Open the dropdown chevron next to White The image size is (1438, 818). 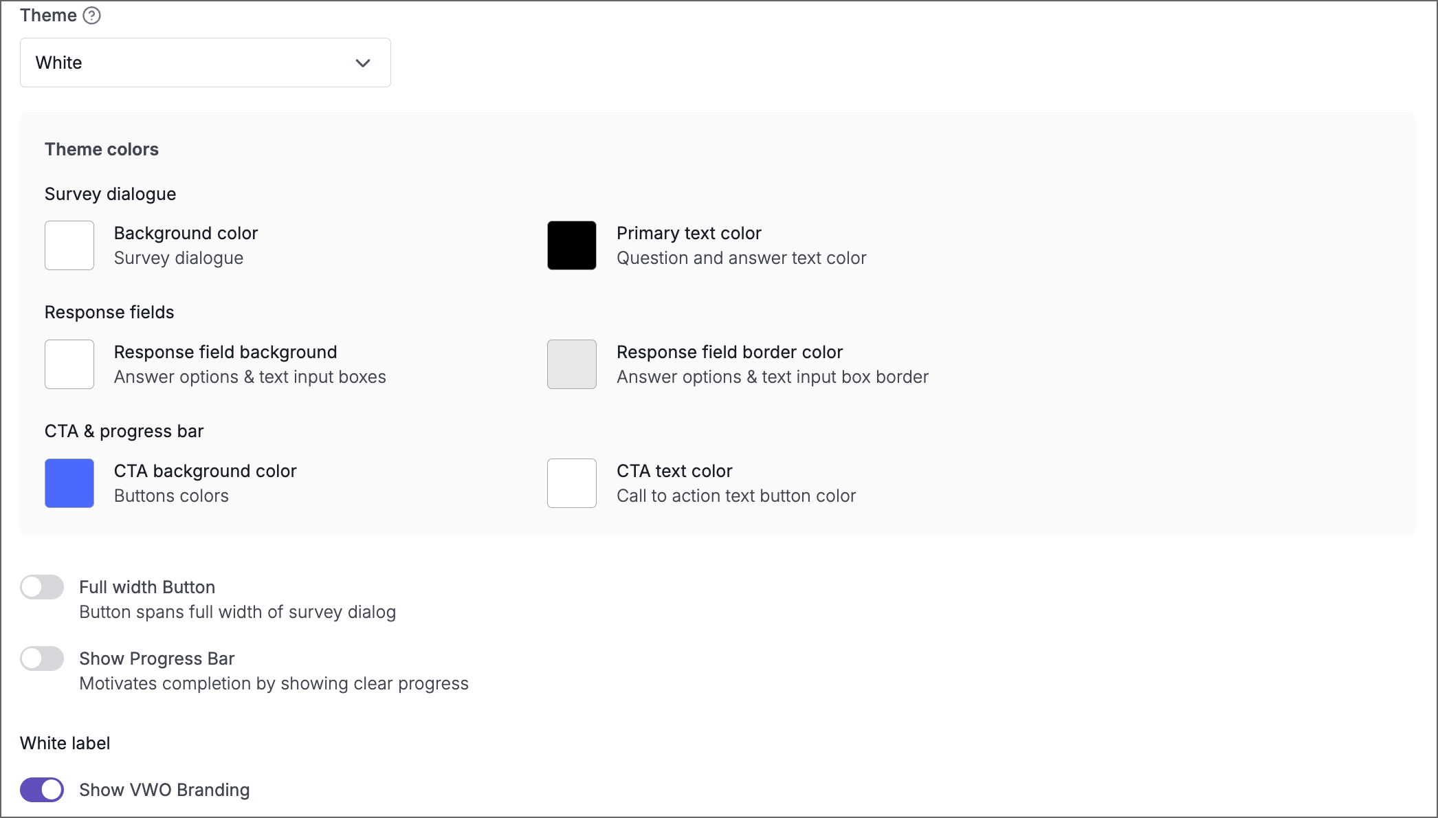[364, 63]
